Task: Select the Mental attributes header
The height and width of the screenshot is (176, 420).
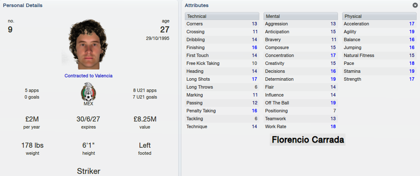Action: (x=301, y=16)
